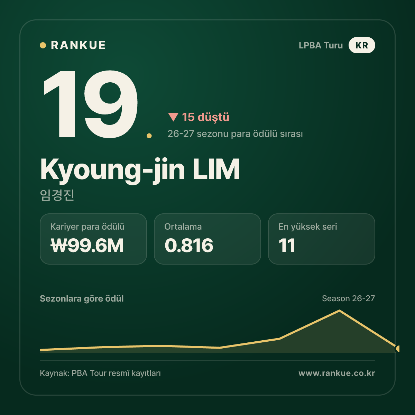Click the ₩99.6M prize value
The image size is (415, 415).
click(87, 246)
